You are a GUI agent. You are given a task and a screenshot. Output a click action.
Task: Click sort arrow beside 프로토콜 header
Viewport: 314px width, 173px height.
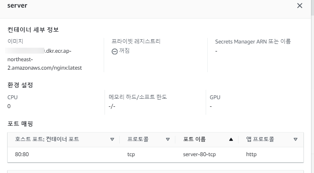pyautogui.click(x=168, y=139)
